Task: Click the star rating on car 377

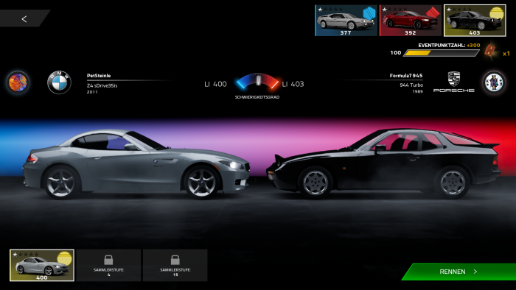Action: click(x=330, y=9)
